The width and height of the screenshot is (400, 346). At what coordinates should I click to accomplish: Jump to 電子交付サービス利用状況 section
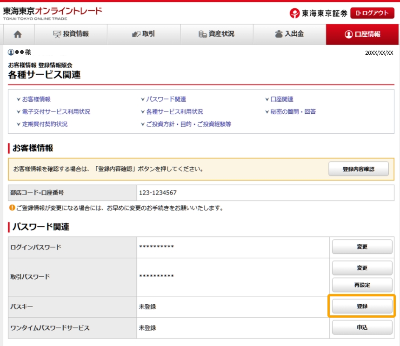56,112
